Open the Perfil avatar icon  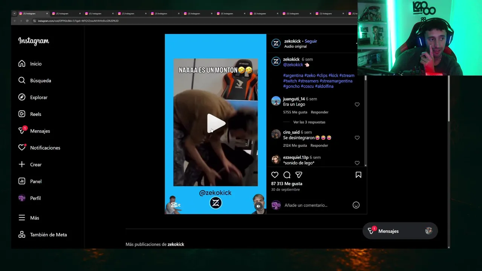22,198
